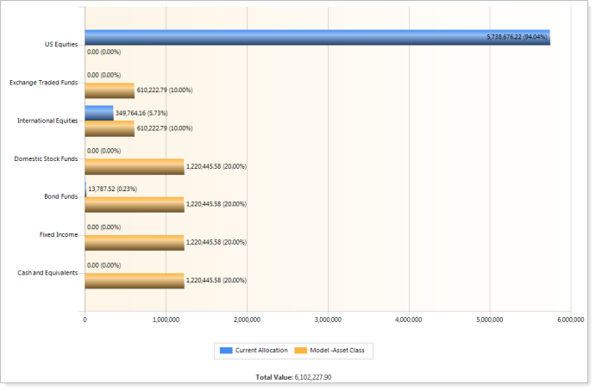
Task: Click the Exchange Traded Funds axis label
Action: tap(44, 83)
